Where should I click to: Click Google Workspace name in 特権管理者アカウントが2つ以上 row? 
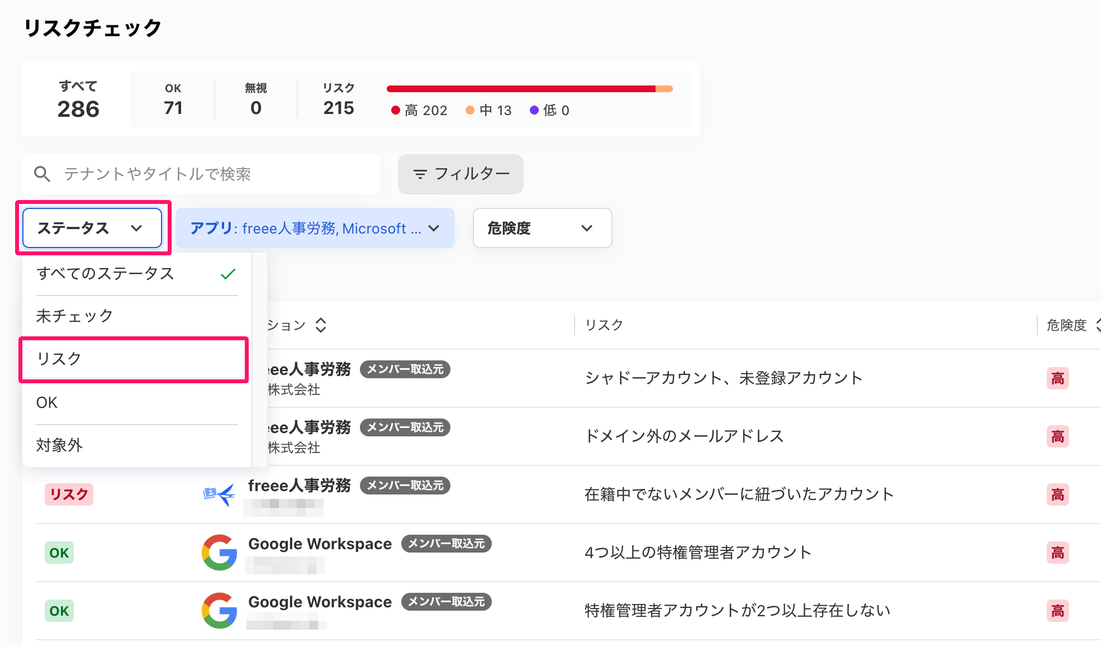point(320,602)
